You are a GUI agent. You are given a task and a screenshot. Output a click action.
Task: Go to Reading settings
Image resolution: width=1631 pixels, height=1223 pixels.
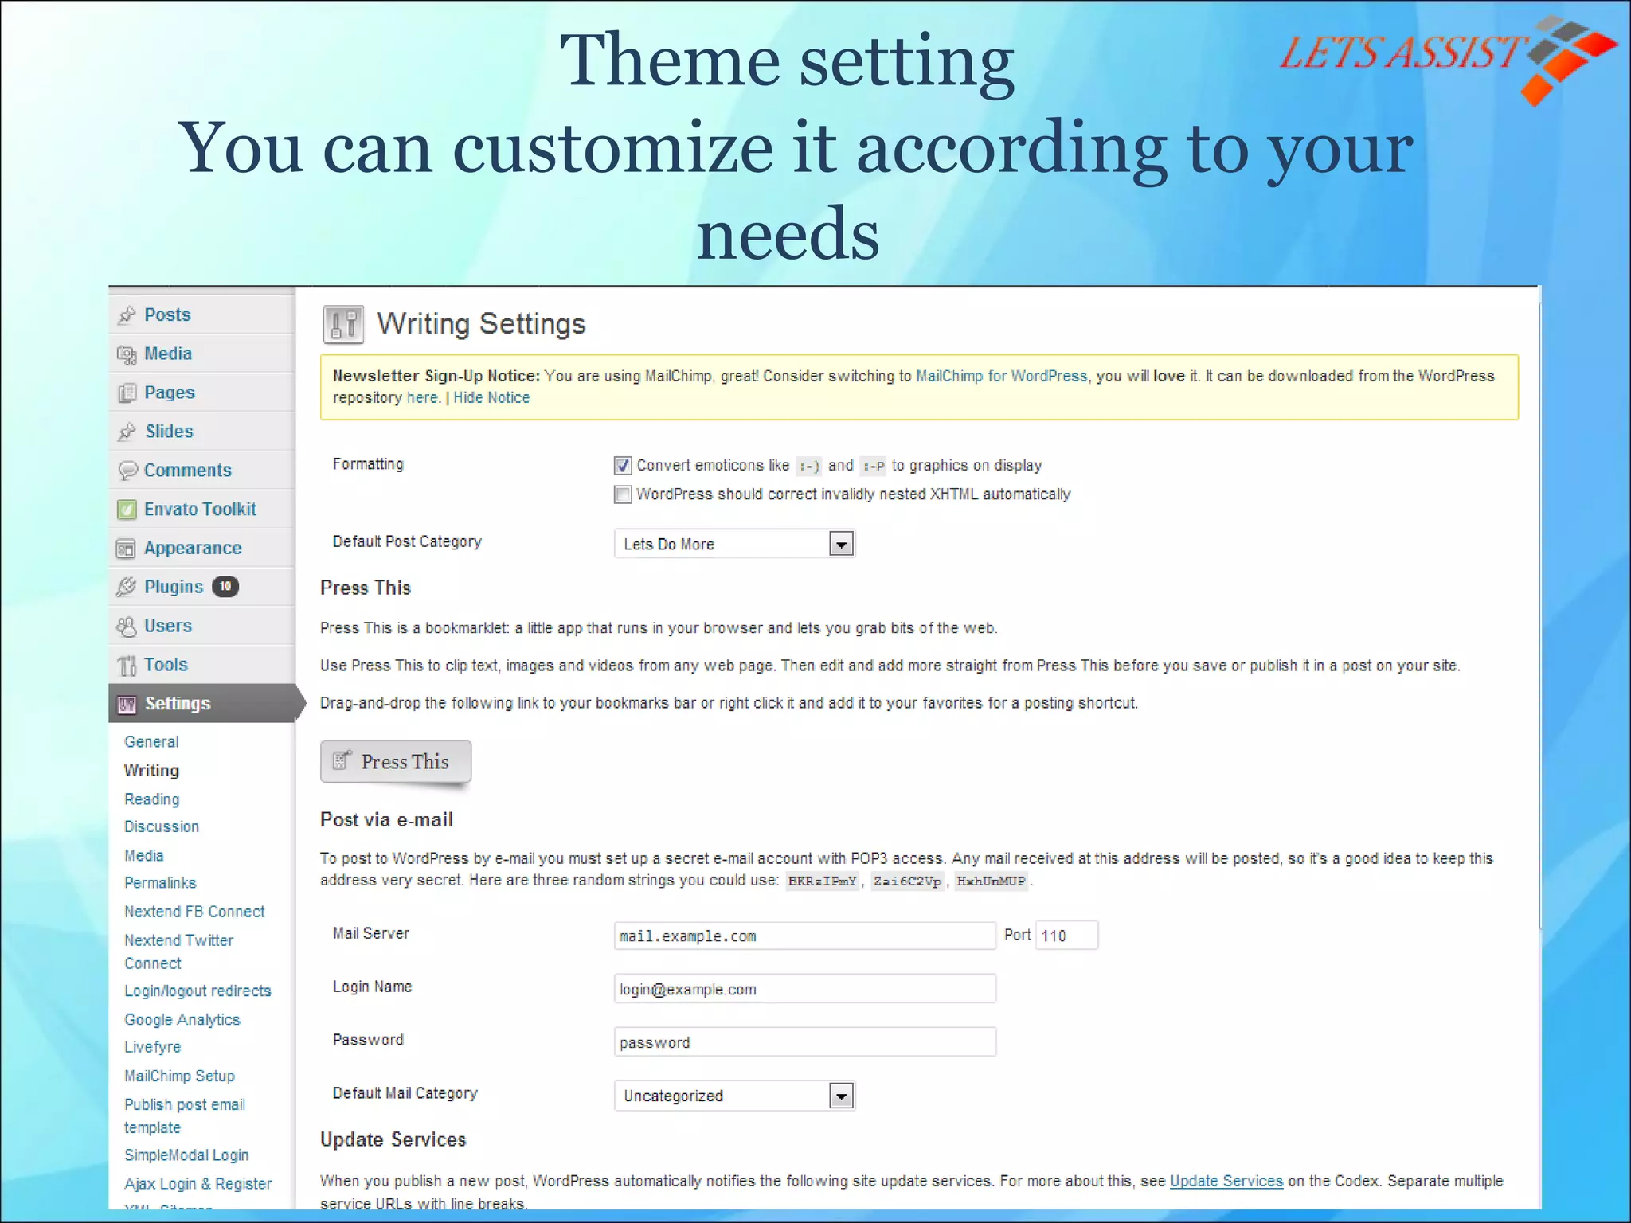tap(151, 799)
